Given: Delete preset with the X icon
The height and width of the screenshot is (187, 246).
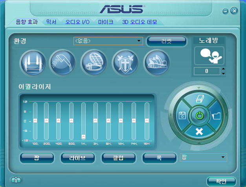Looking at the screenshot, I should 199,132.
